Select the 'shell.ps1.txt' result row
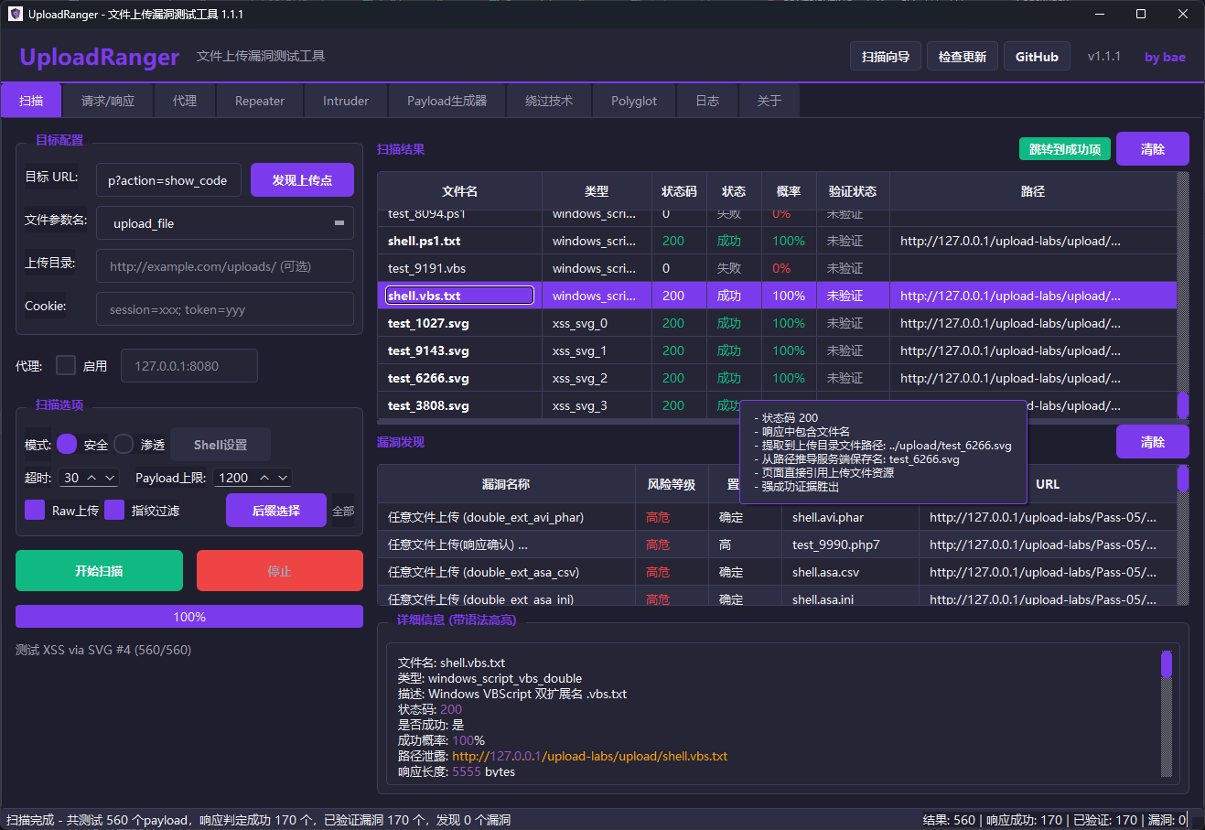 (777, 241)
